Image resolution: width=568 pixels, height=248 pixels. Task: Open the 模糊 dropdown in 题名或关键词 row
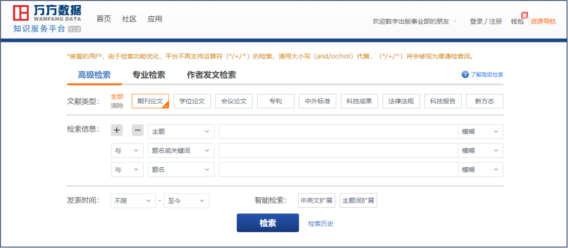(481, 150)
